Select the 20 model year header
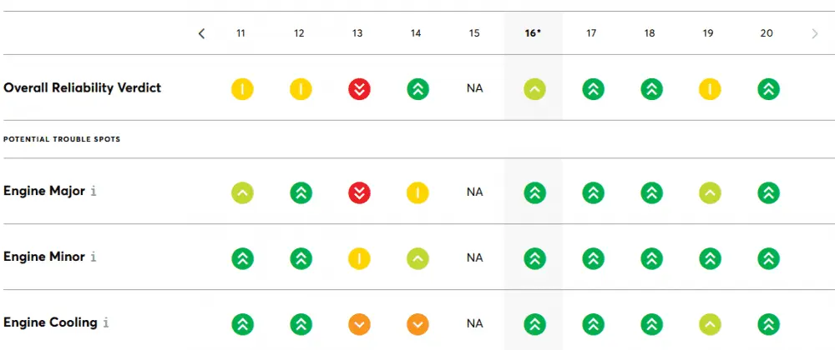 tap(767, 33)
